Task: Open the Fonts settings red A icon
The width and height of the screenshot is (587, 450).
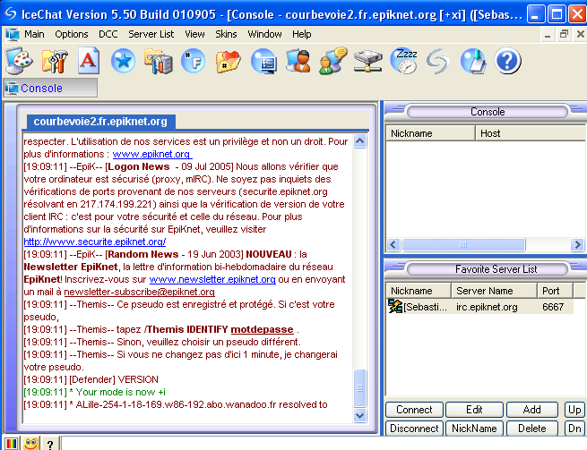Action: [x=89, y=61]
